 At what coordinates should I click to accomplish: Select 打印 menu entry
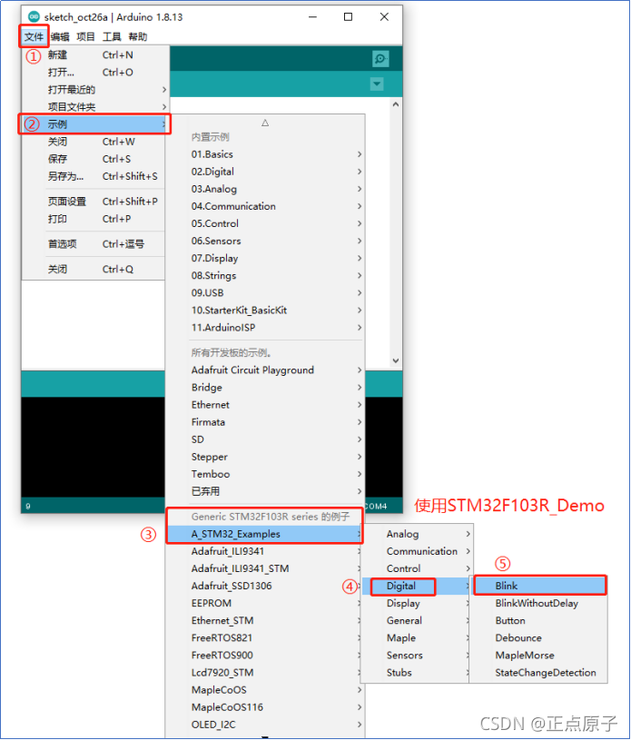[x=95, y=219]
